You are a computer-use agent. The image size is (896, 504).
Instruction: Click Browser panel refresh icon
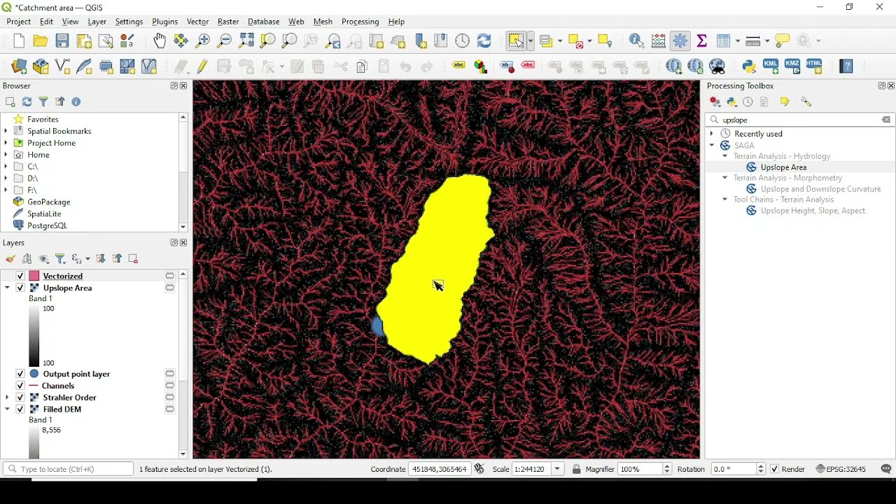pyautogui.click(x=27, y=102)
